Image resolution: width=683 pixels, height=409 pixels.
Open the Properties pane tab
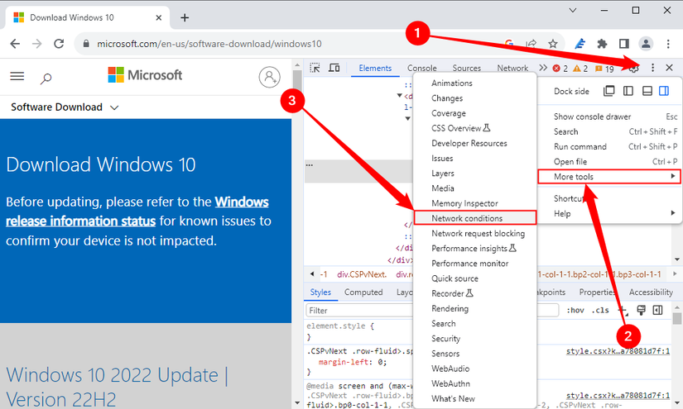[598, 292]
